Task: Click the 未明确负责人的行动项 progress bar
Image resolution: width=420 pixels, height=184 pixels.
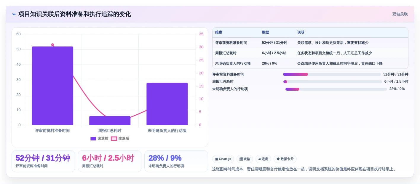Action: [x=336, y=89]
